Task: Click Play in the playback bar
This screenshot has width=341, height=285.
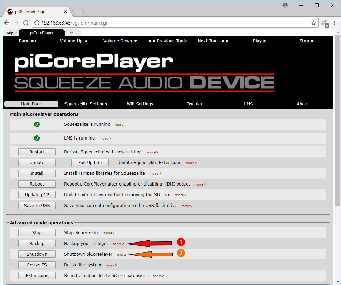Action: click(260, 41)
